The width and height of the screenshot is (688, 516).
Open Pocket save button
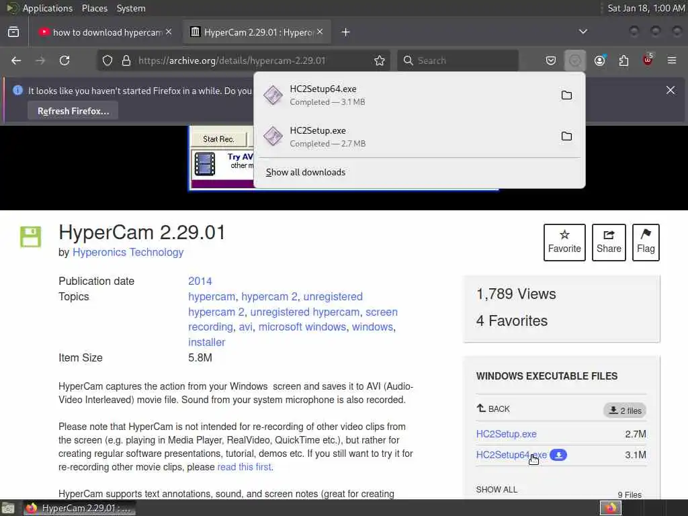[x=551, y=60]
